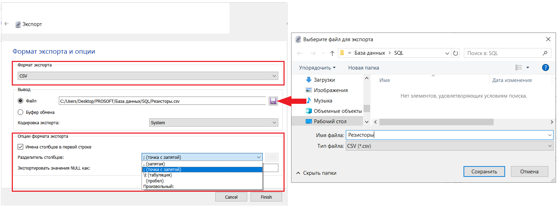Go forward in file dialog navigation
557x208 pixels.
point(313,53)
